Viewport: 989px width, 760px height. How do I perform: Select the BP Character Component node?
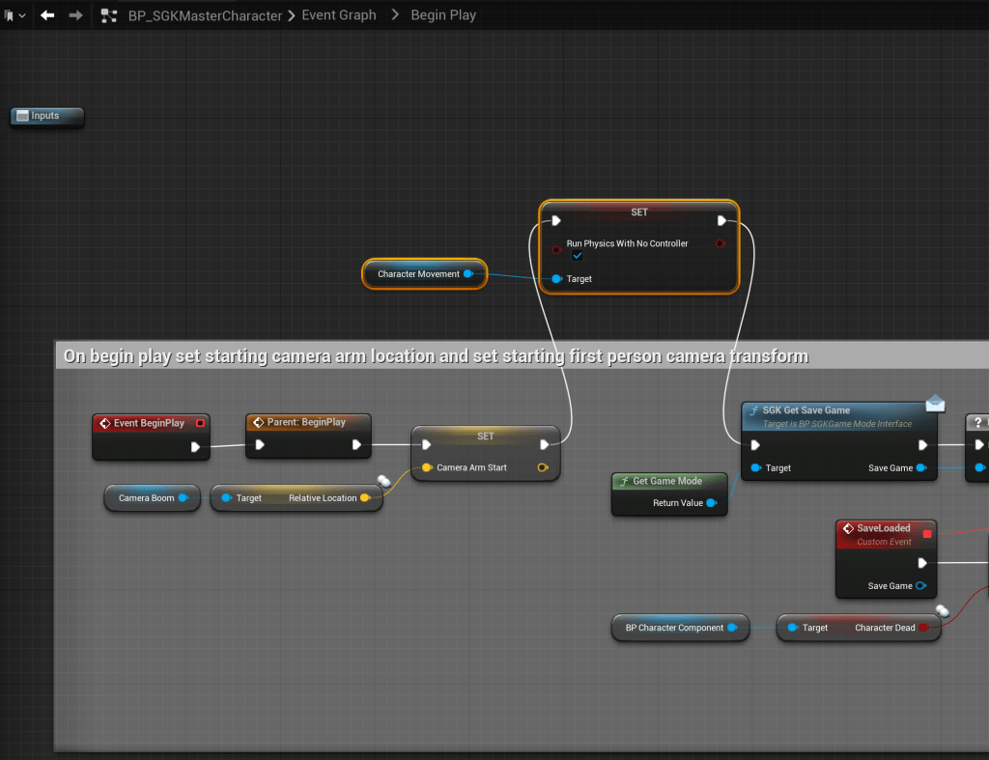point(673,628)
